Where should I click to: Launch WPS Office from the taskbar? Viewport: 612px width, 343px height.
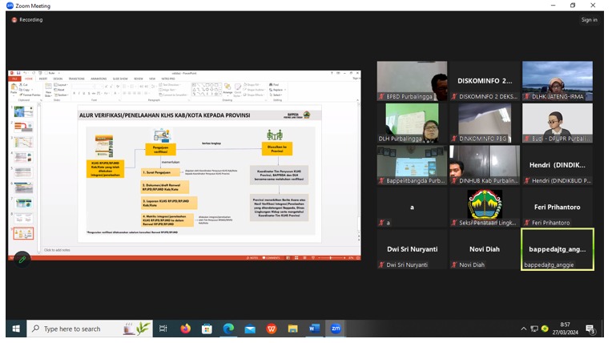tap(272, 329)
